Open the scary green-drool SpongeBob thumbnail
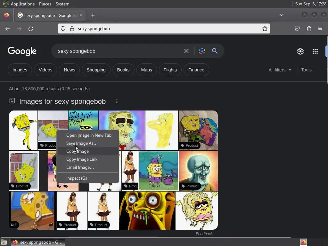Viewport: 328px width, 246px height. (147, 210)
